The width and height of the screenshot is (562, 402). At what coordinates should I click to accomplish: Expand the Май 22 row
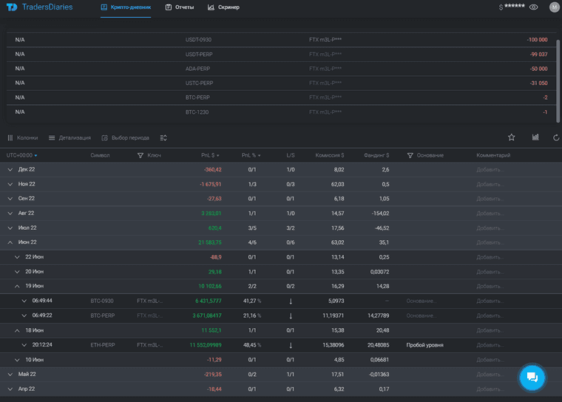(10, 375)
